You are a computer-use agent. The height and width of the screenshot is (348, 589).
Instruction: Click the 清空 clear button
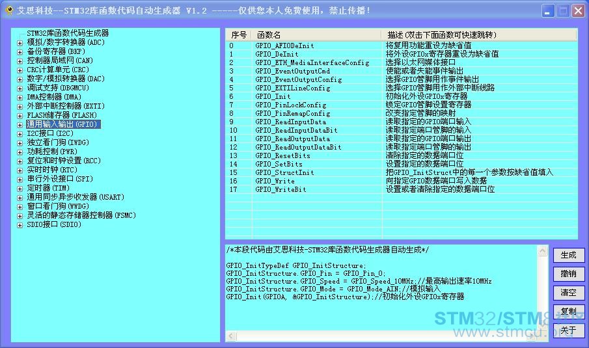(569, 293)
